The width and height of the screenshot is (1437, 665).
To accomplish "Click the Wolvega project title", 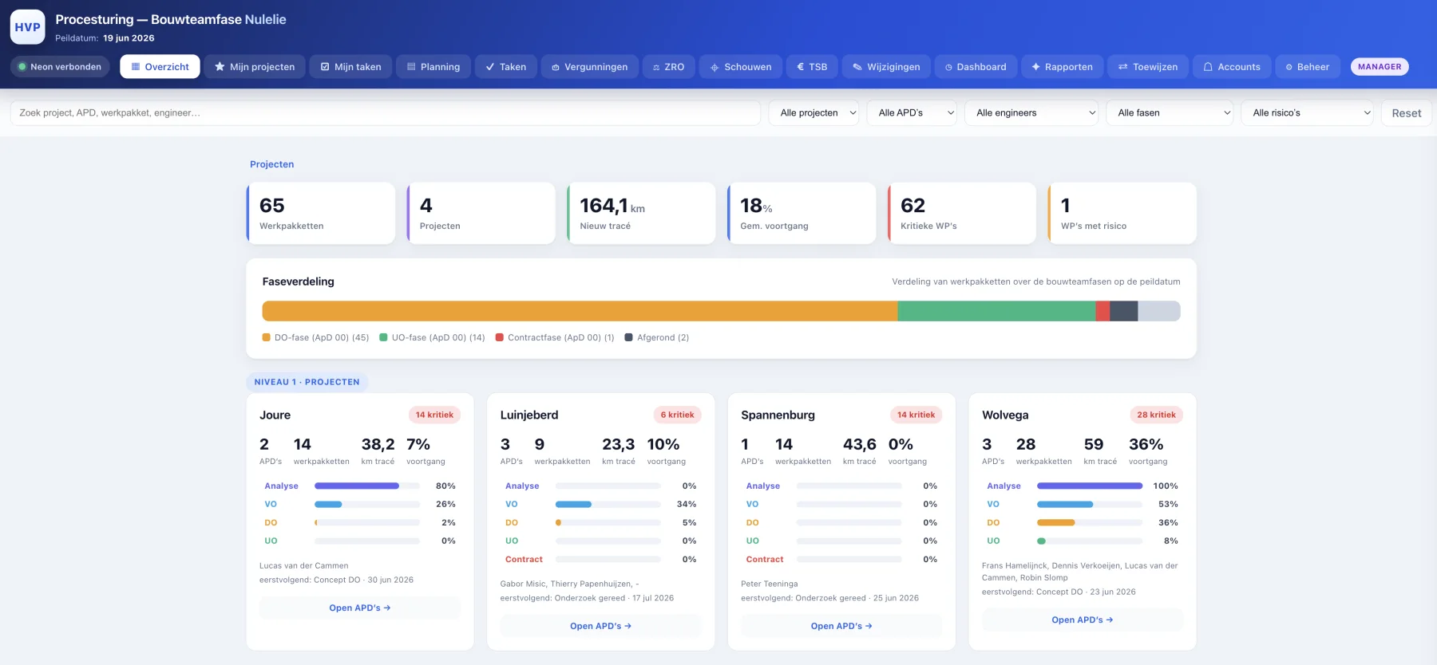I will [x=1005, y=415].
